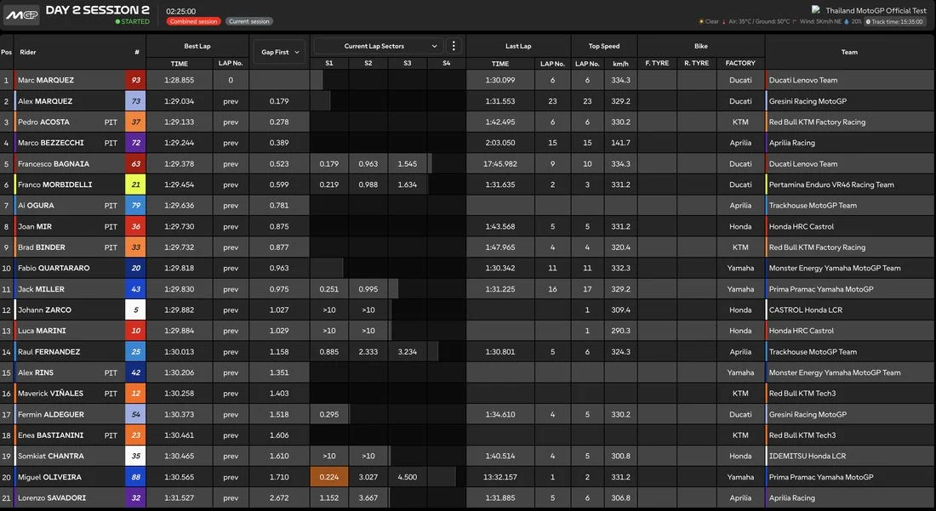Screen dimensions: 936x511
Task: Click the red 63 swatch of Bagnaia
Action: click(x=135, y=163)
